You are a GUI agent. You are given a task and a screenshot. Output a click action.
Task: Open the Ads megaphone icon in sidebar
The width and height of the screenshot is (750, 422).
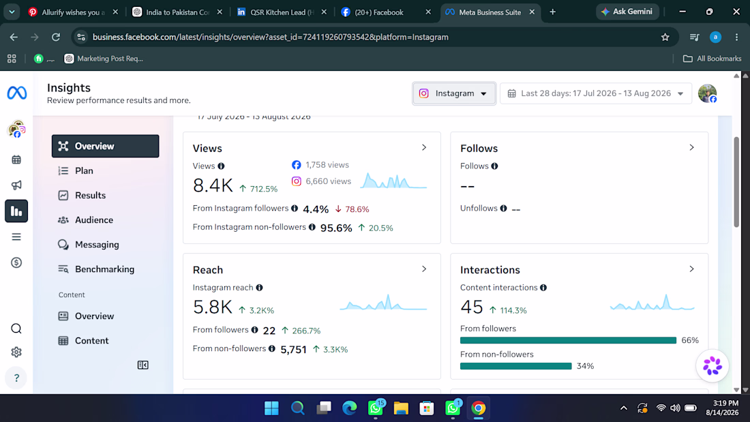16,185
